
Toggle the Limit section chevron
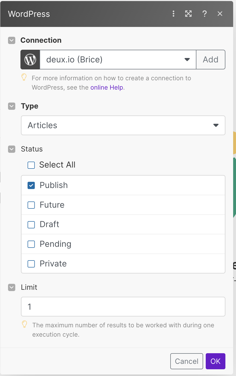pyautogui.click(x=12, y=287)
